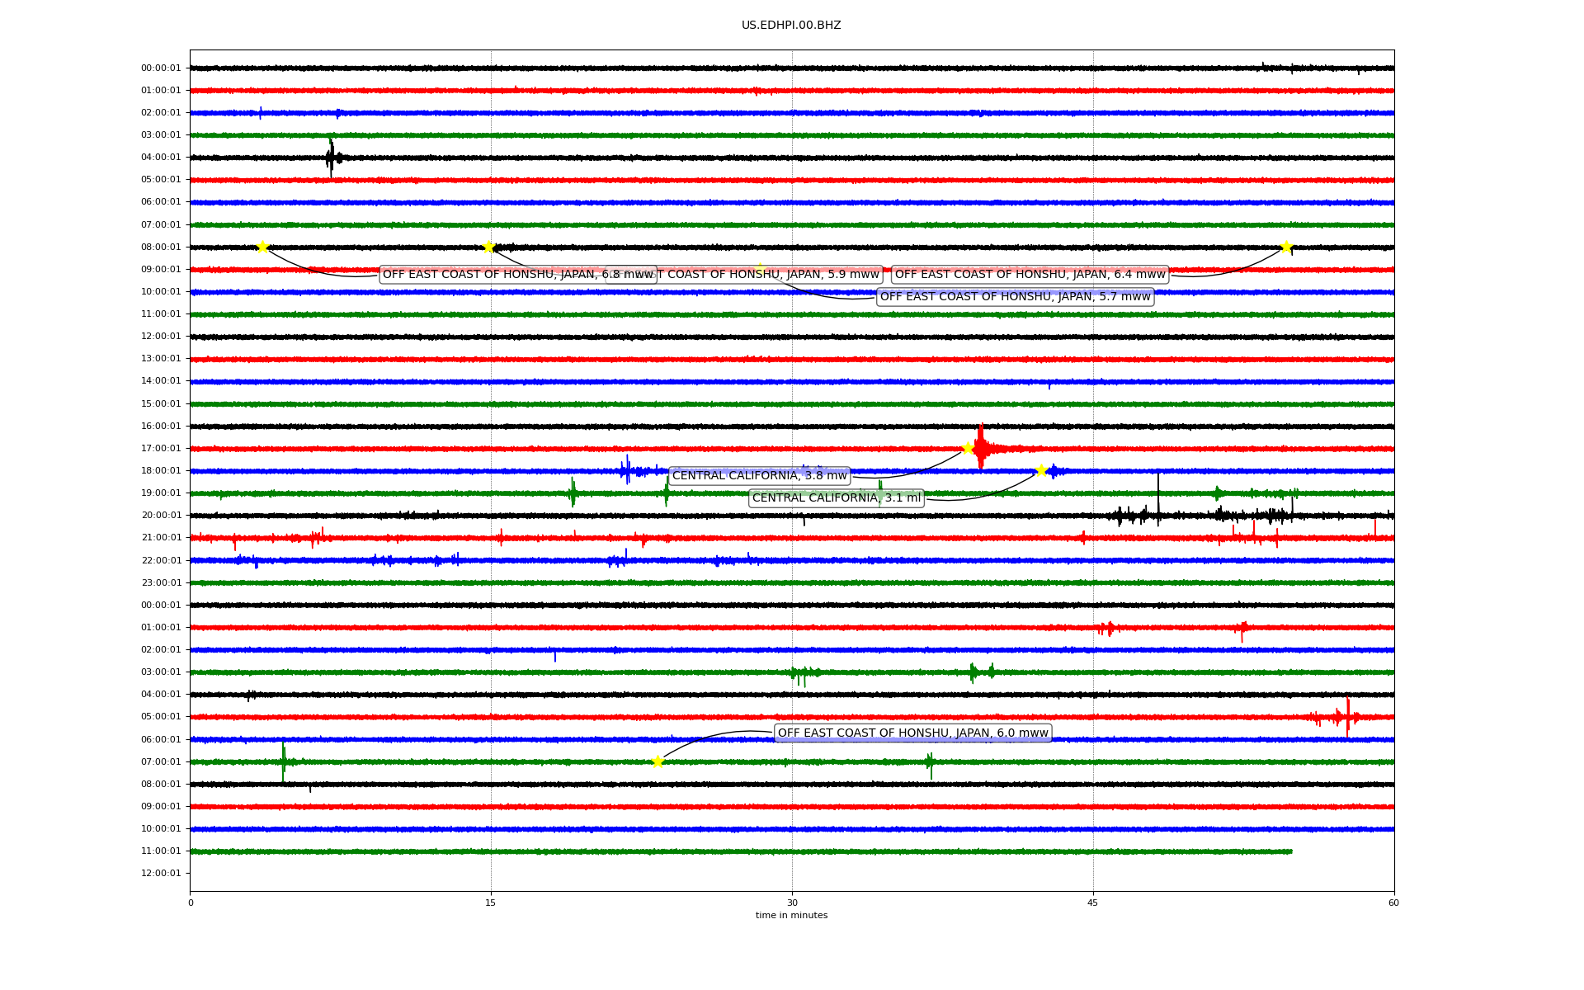Click the 15 minute x-axis tick label
Image resolution: width=1584 pixels, height=990 pixels.
click(x=491, y=903)
